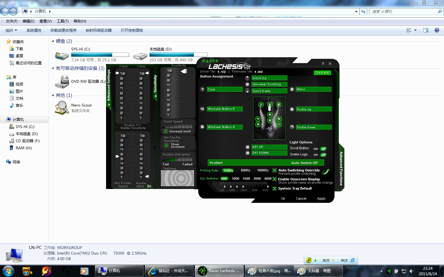Click 系统属性 in Explorer toolbar
The height and width of the screenshot is (277, 444).
(34, 30)
